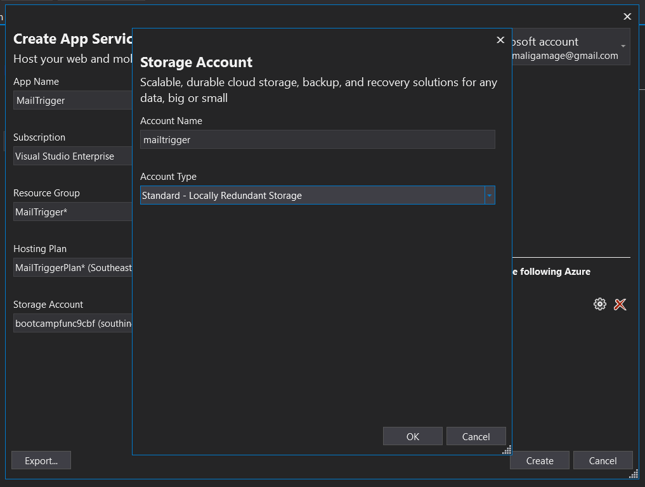Click the red X remove icon beside gear
The height and width of the screenshot is (487, 645).
[x=620, y=304]
